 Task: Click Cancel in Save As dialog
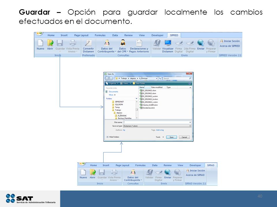click(184, 137)
